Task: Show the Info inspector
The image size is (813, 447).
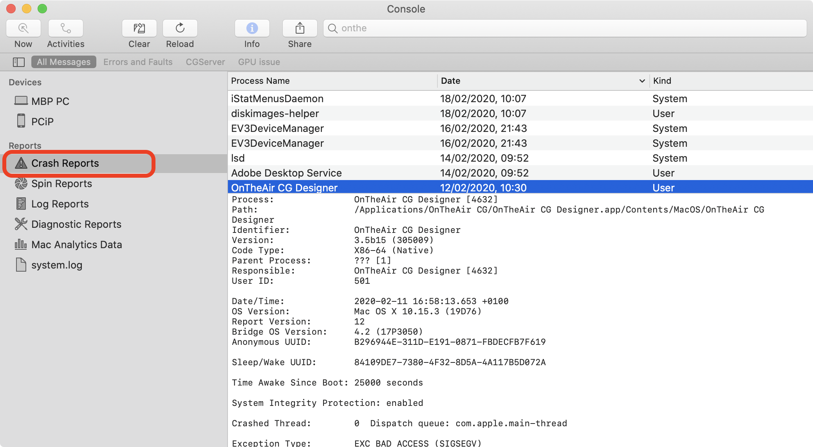Action: pyautogui.click(x=252, y=28)
